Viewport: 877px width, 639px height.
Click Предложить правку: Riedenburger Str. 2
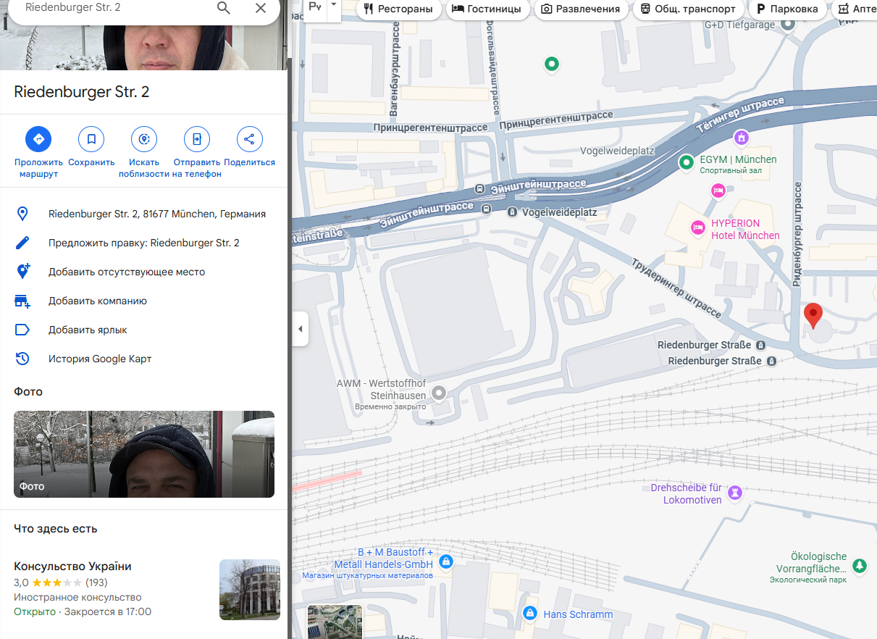pos(143,243)
